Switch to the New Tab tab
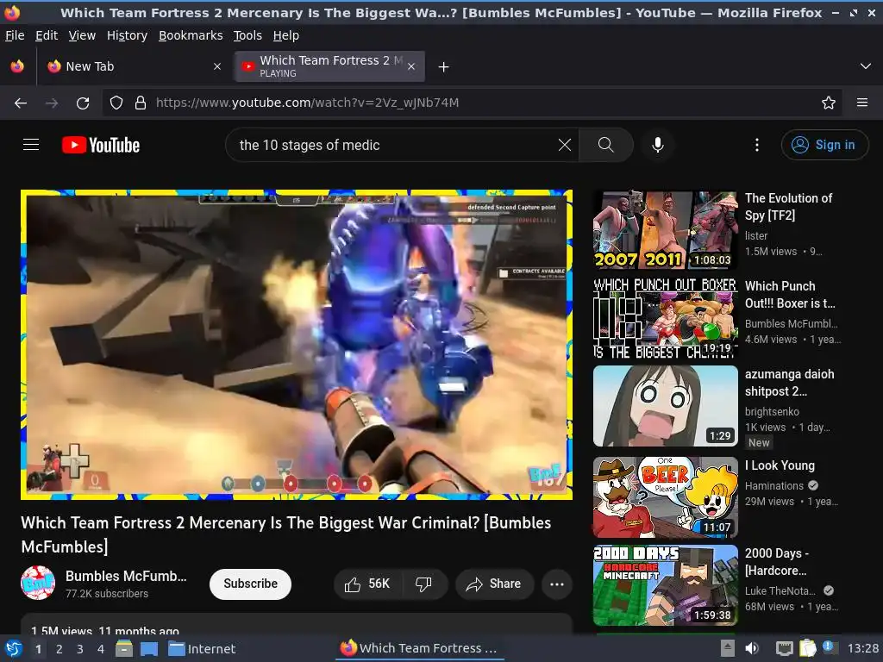883x662 pixels. 134,66
